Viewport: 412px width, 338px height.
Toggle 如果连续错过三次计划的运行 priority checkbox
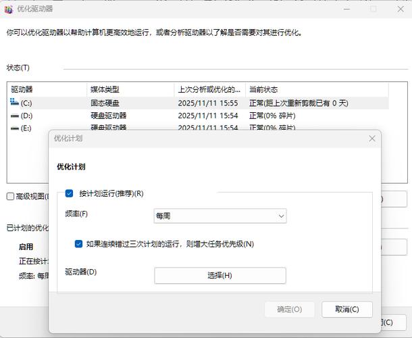click(78, 244)
